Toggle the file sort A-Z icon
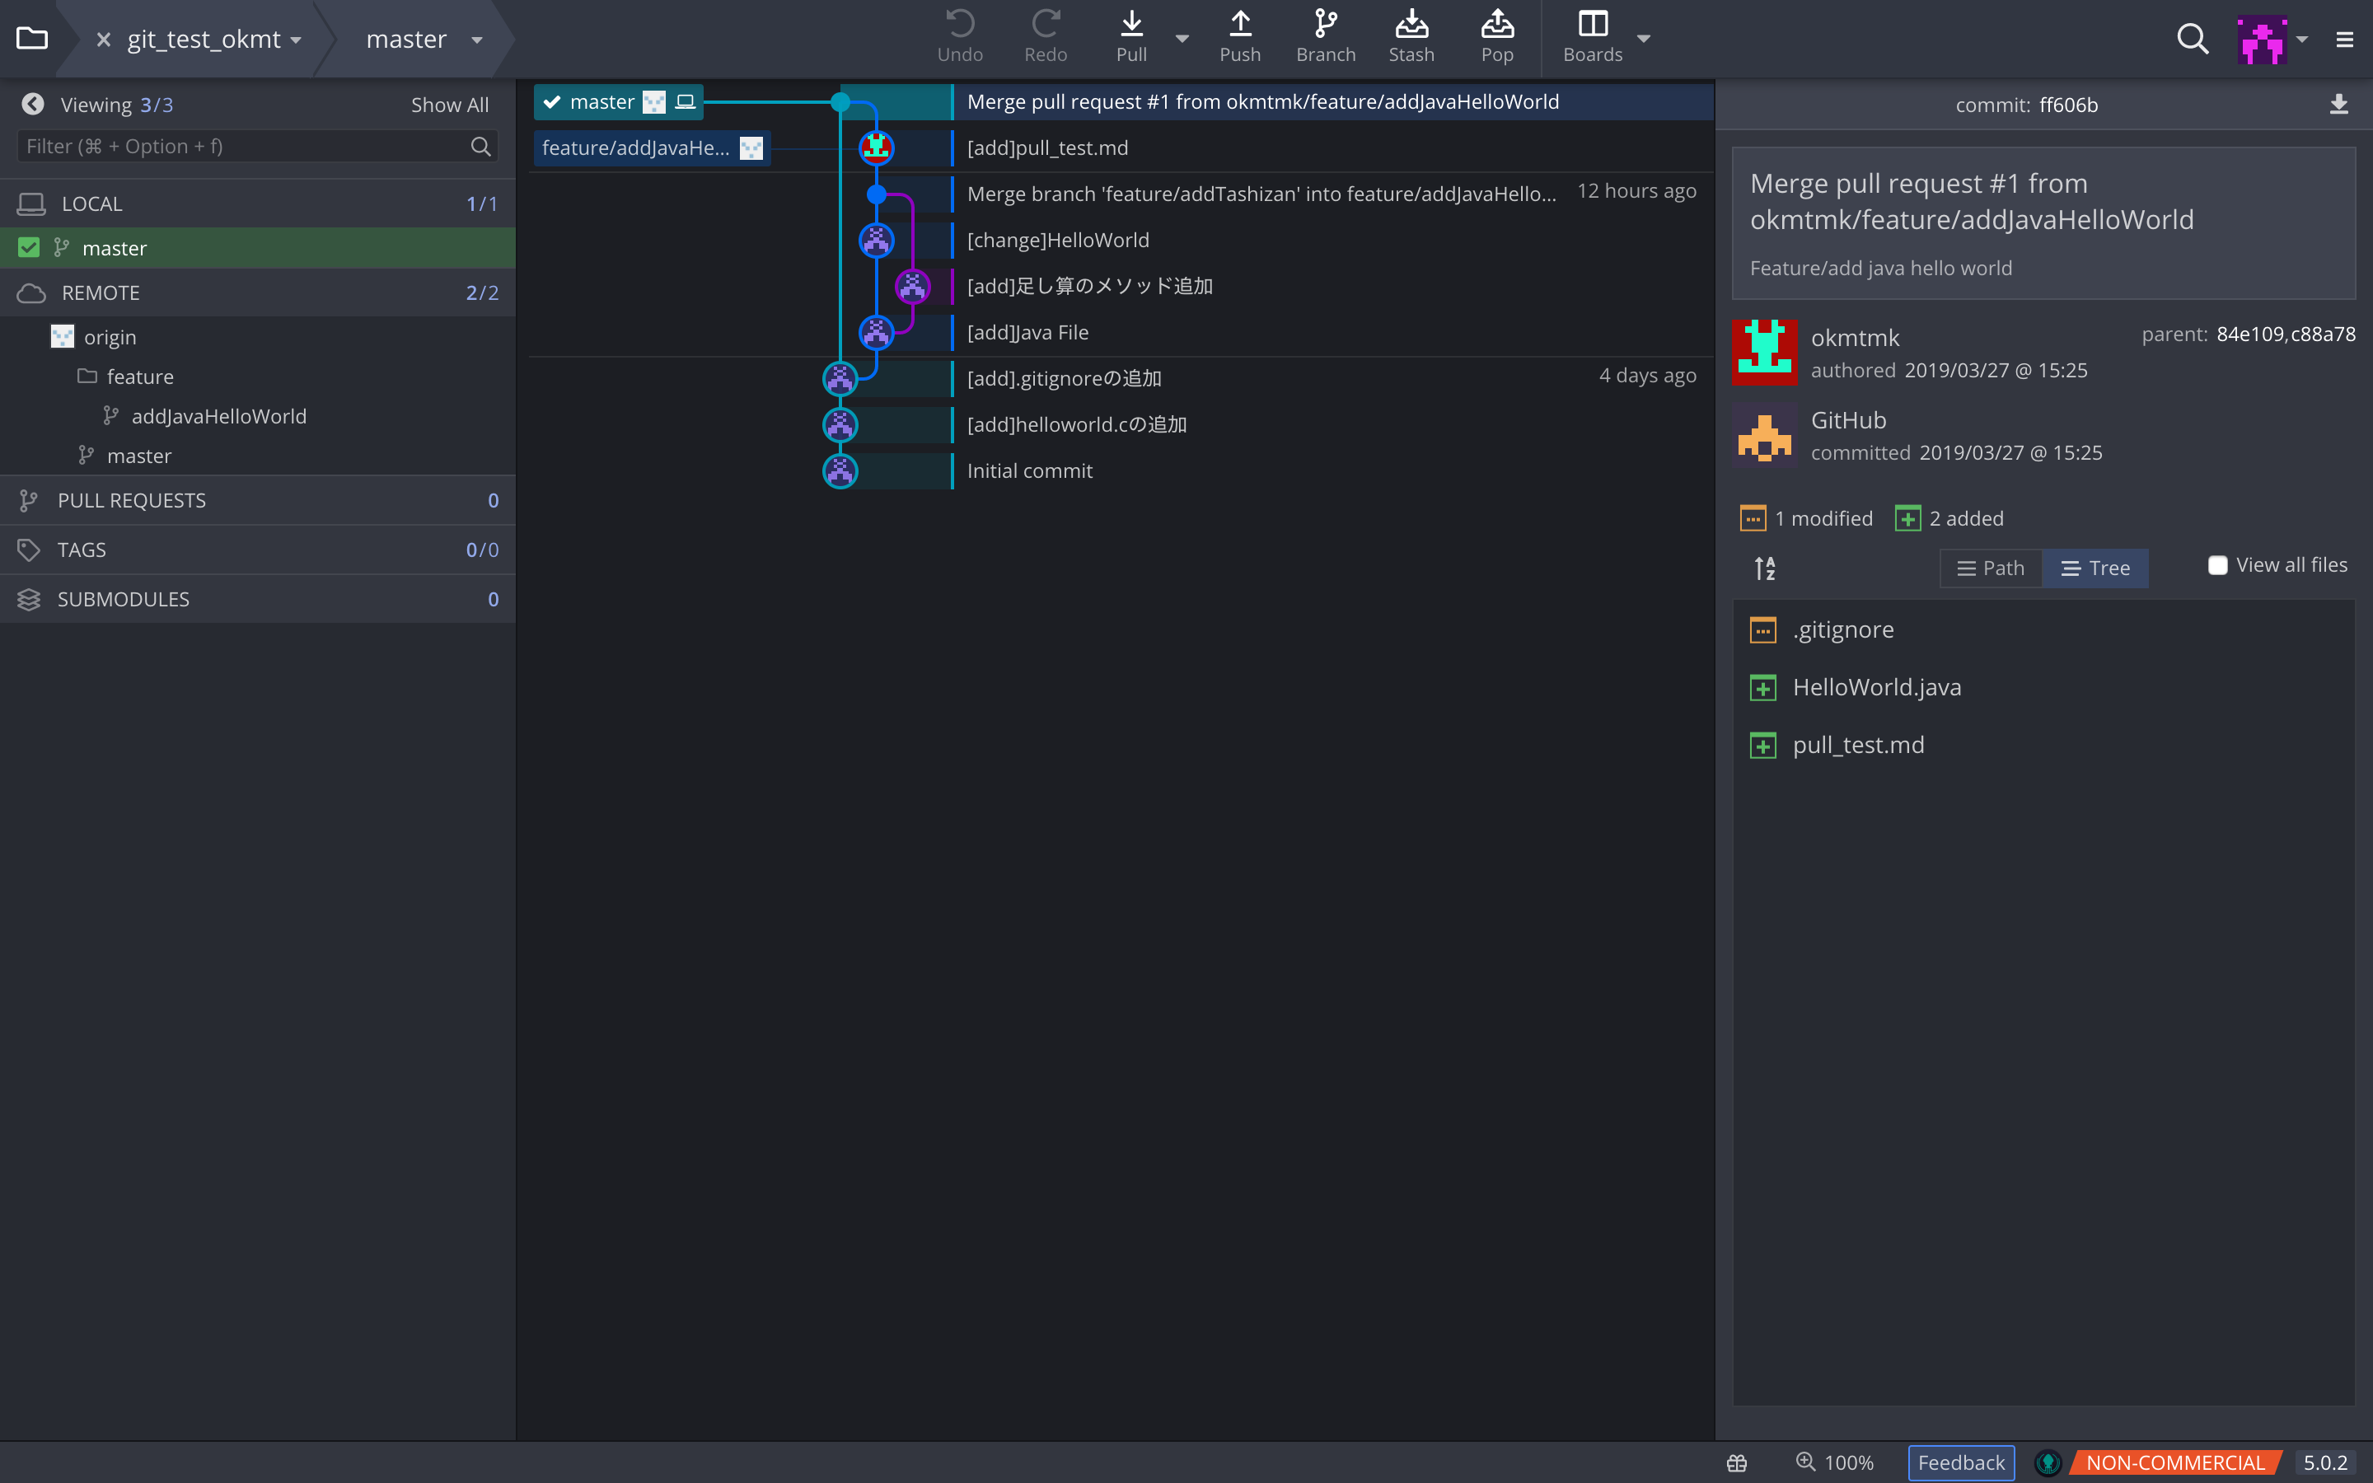 coord(1765,568)
